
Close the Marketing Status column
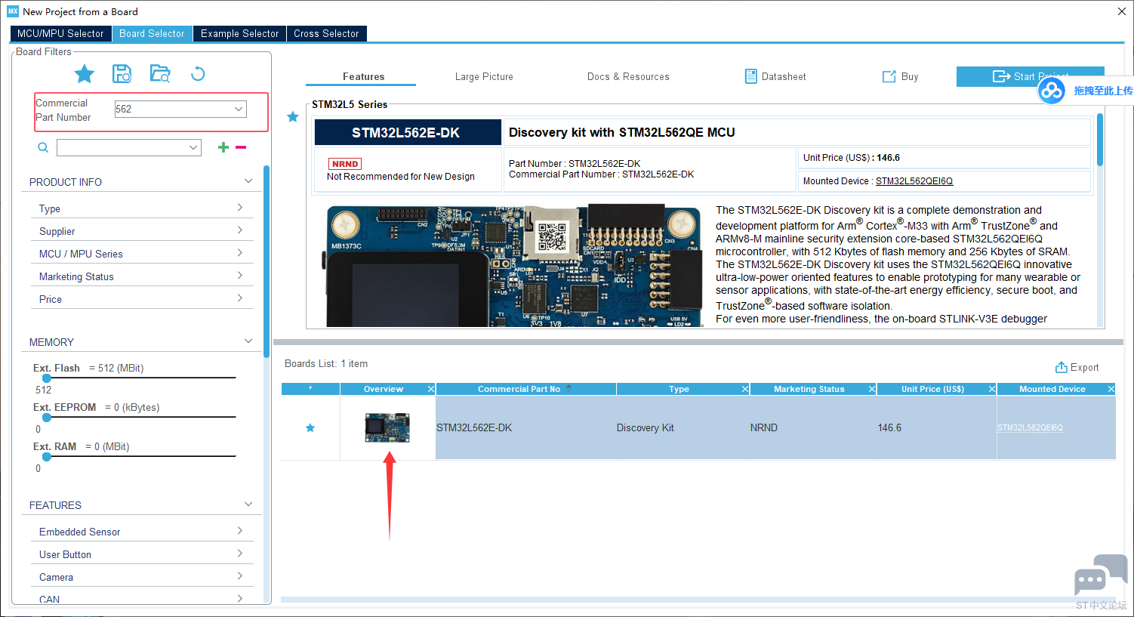click(x=871, y=389)
